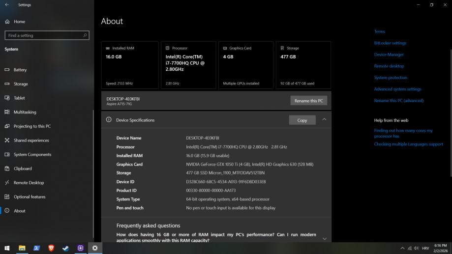Viewport: 452px width, 254px height.
Task: Open the Remote desktop related link
Action: point(389,66)
